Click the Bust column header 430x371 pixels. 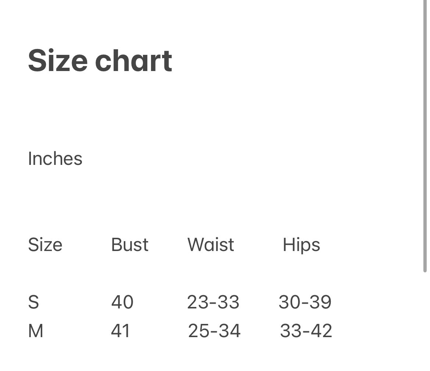(x=130, y=245)
